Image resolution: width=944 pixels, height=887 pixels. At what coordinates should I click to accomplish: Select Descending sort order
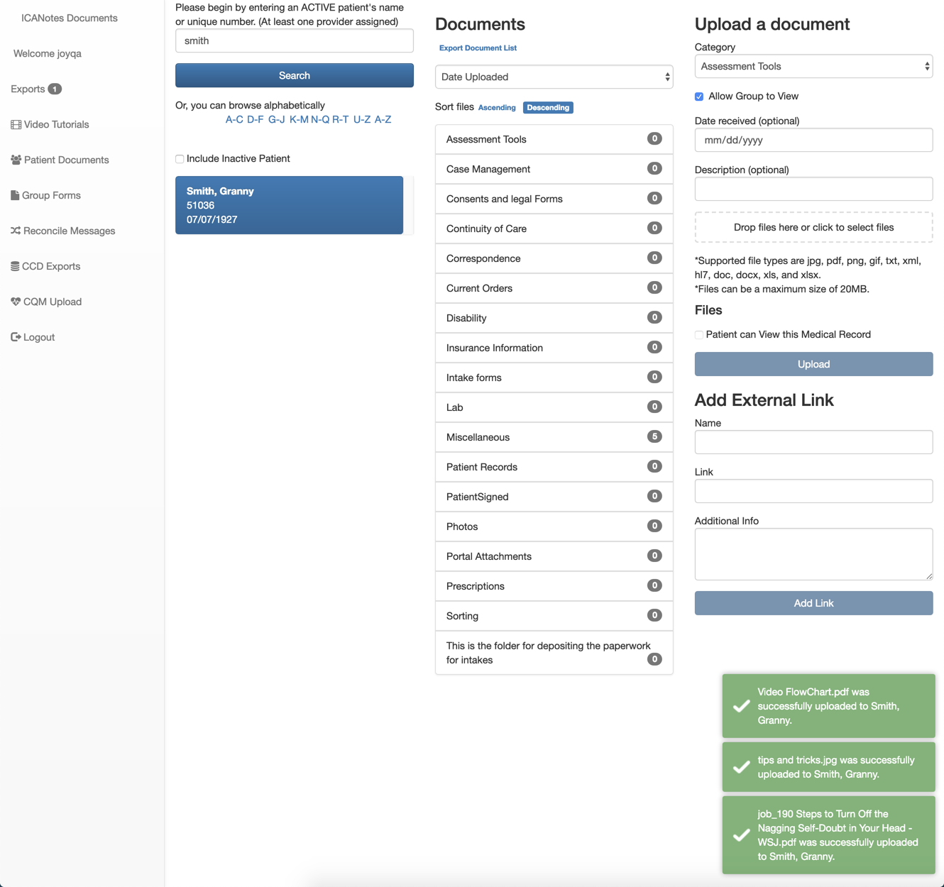(548, 108)
